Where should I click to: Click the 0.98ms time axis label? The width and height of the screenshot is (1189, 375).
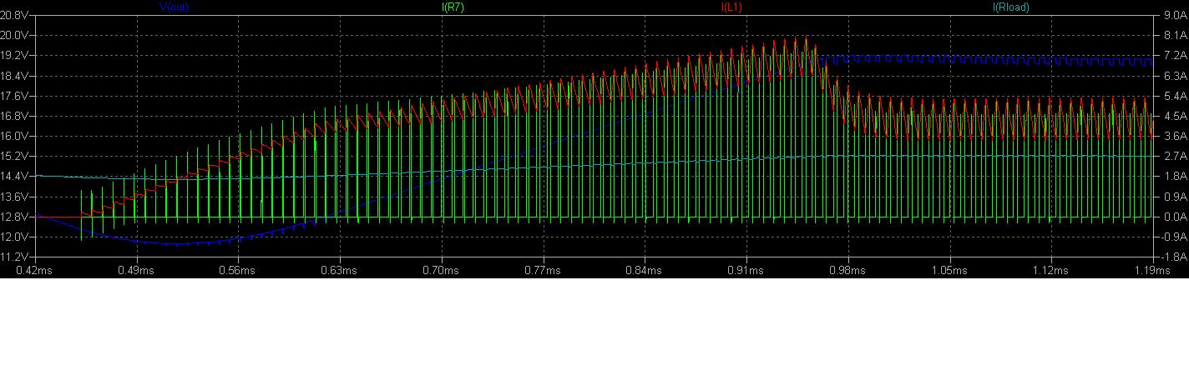(x=847, y=271)
